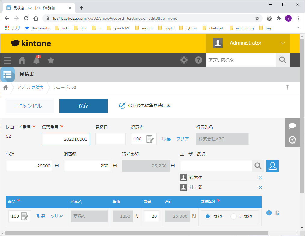Select the 課税 radio button
Screen dimensions: 305x236
coord(208,217)
